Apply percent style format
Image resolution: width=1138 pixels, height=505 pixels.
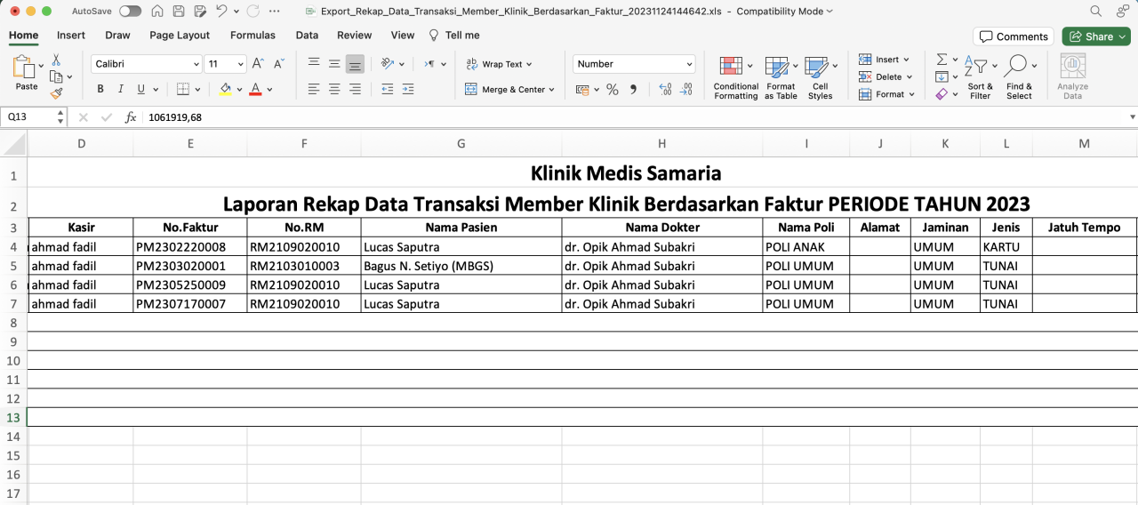pos(613,89)
